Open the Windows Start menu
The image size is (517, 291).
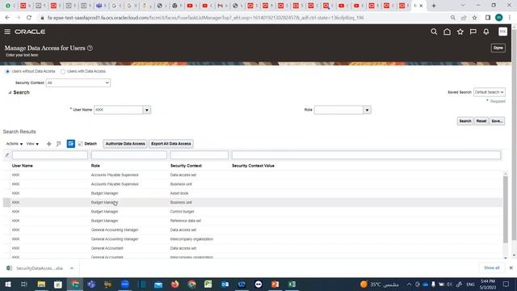click(7, 284)
